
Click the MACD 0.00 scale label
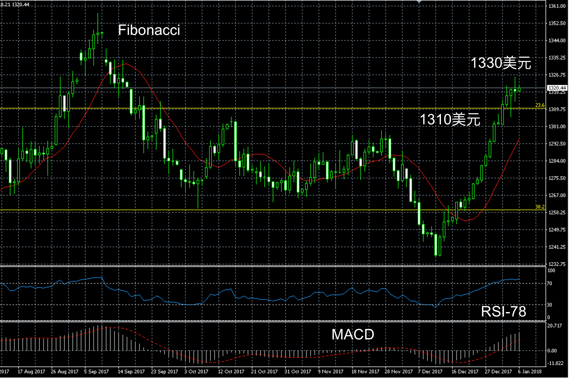(x=552, y=351)
